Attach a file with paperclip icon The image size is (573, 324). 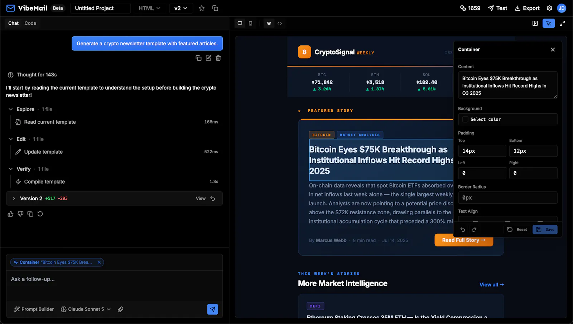coord(121,309)
